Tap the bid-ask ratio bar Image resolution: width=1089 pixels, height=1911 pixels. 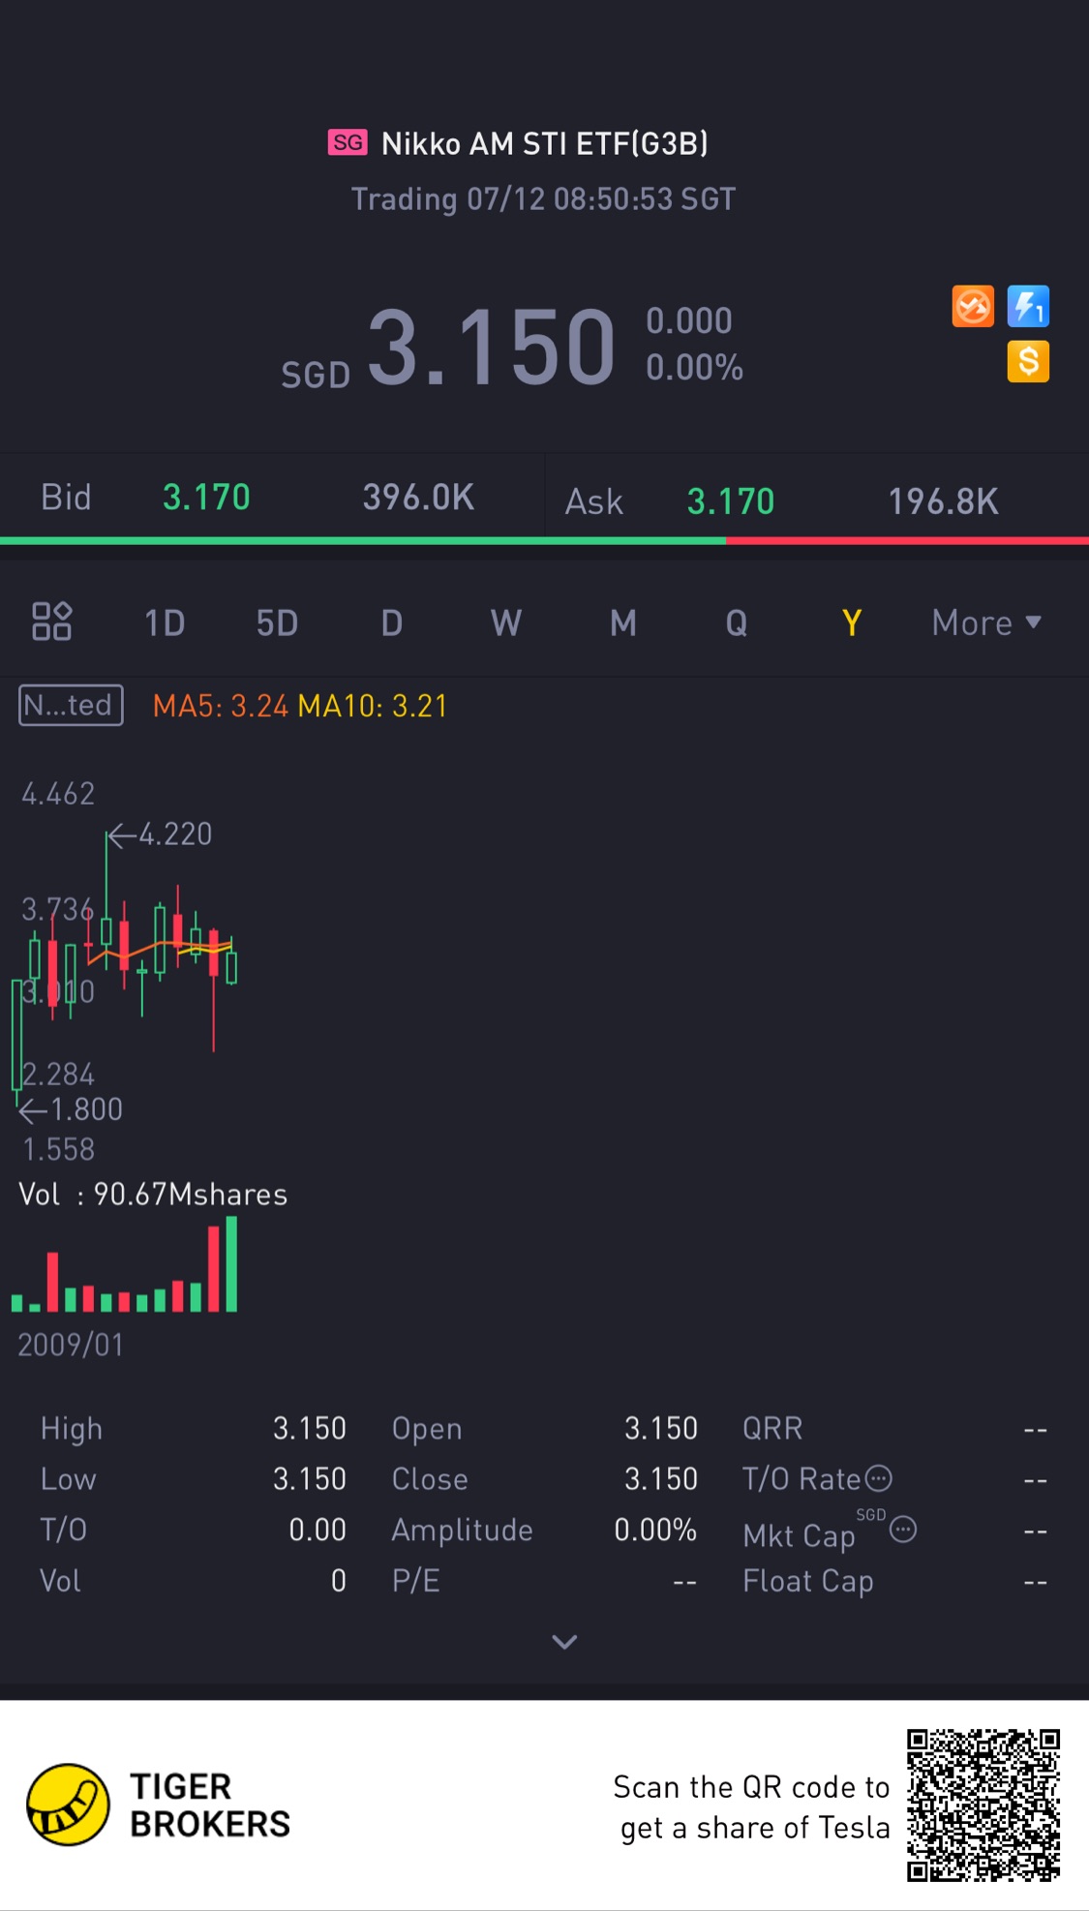point(544,540)
